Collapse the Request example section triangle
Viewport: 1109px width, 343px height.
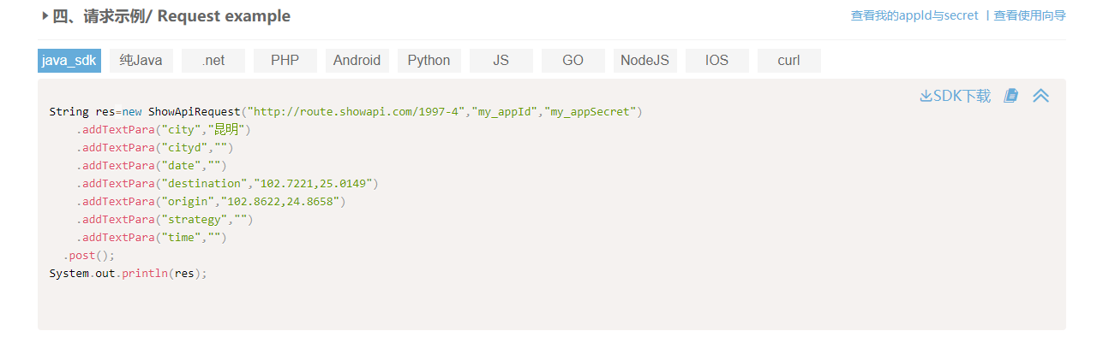click(x=45, y=16)
